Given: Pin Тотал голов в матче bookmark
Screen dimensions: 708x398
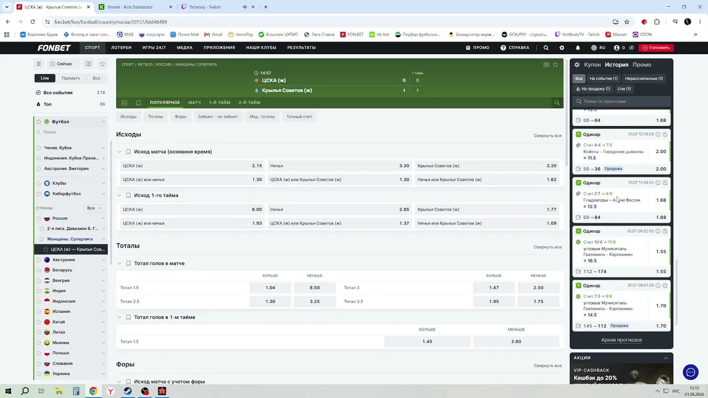Looking at the screenshot, I should point(128,263).
